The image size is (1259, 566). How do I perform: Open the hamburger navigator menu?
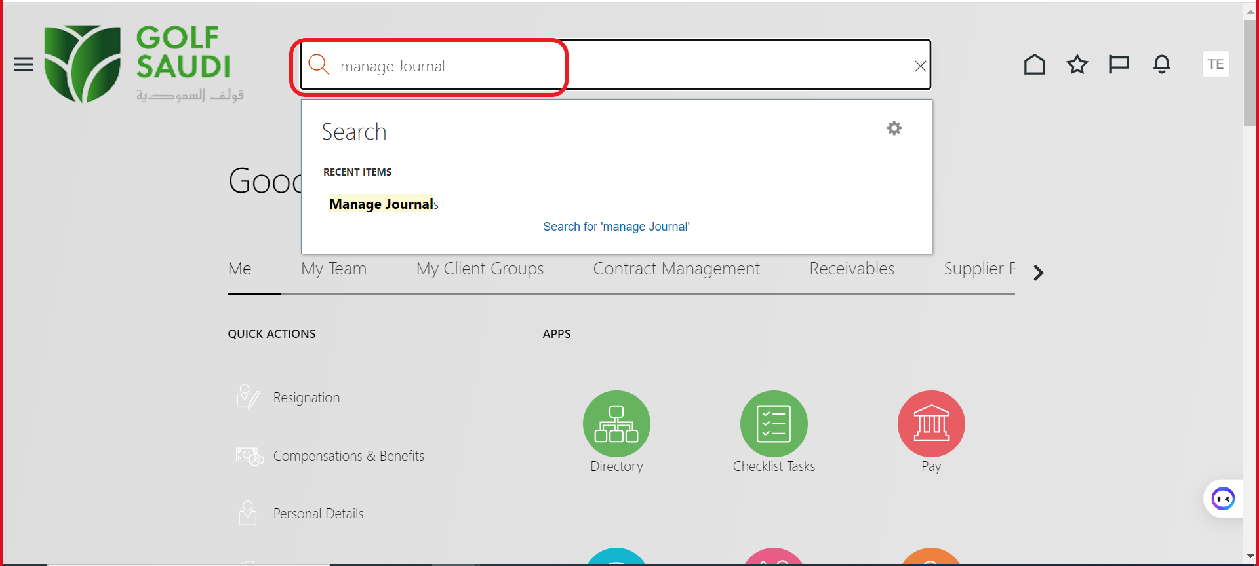coord(24,64)
